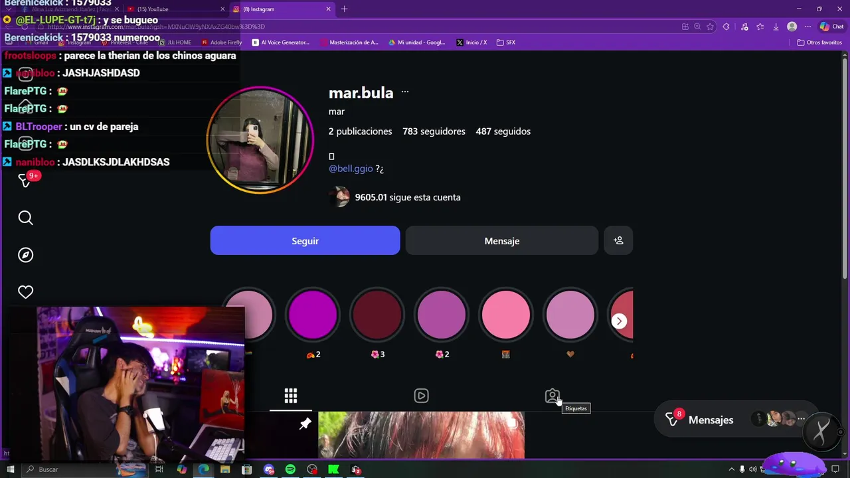Click the Seguir button
The width and height of the screenshot is (850, 478).
pos(305,240)
